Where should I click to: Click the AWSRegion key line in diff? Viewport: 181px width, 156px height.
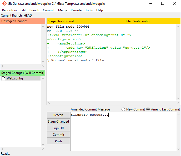click(99, 48)
